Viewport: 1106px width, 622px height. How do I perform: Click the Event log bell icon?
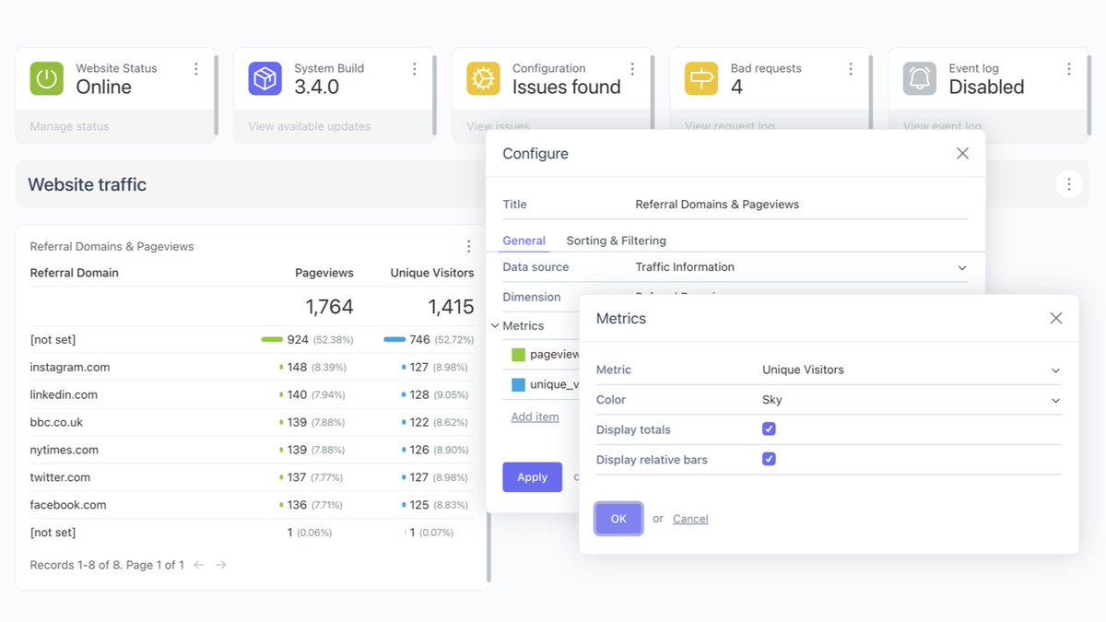click(920, 78)
